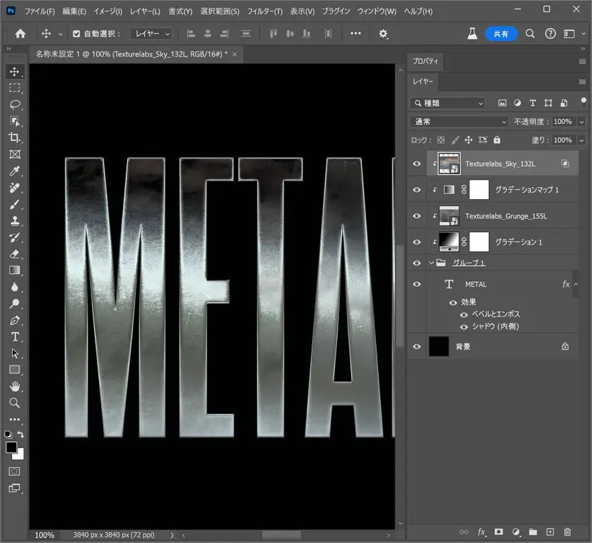Open the レイヤー(L) menu
Viewport: 592px width, 543px height.
coord(145,11)
